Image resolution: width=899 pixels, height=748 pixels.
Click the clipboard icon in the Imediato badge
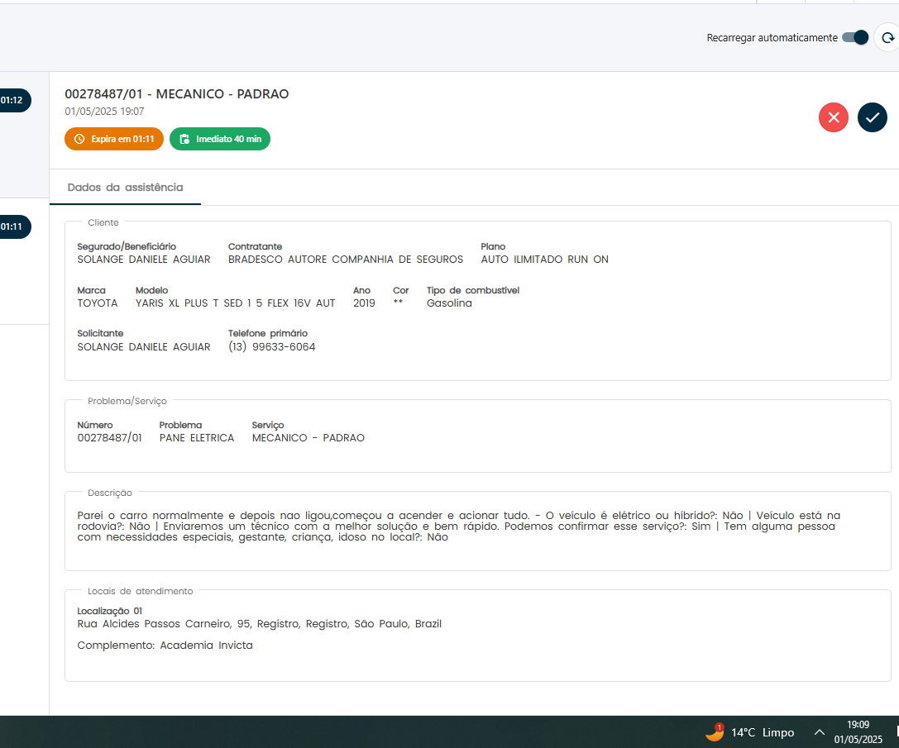pyautogui.click(x=184, y=139)
